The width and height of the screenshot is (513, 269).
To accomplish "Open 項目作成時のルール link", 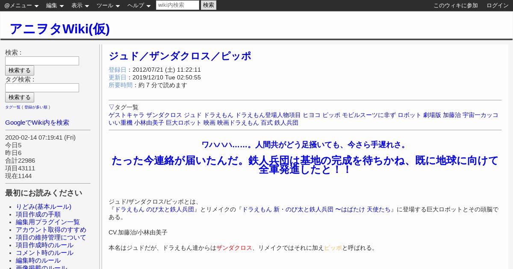I will click(x=44, y=245).
